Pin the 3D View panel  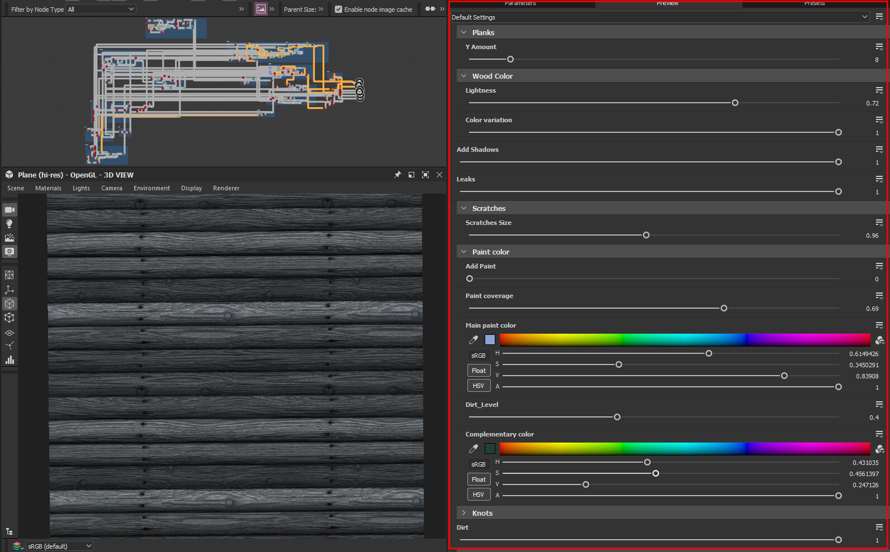397,175
